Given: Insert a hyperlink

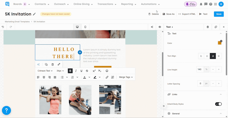Looking at the screenshot, I should [x=107, y=77].
